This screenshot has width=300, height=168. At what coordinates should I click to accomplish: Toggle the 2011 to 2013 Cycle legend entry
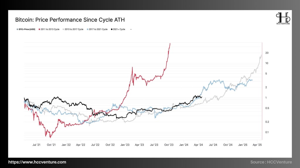pyautogui.click(x=49, y=29)
